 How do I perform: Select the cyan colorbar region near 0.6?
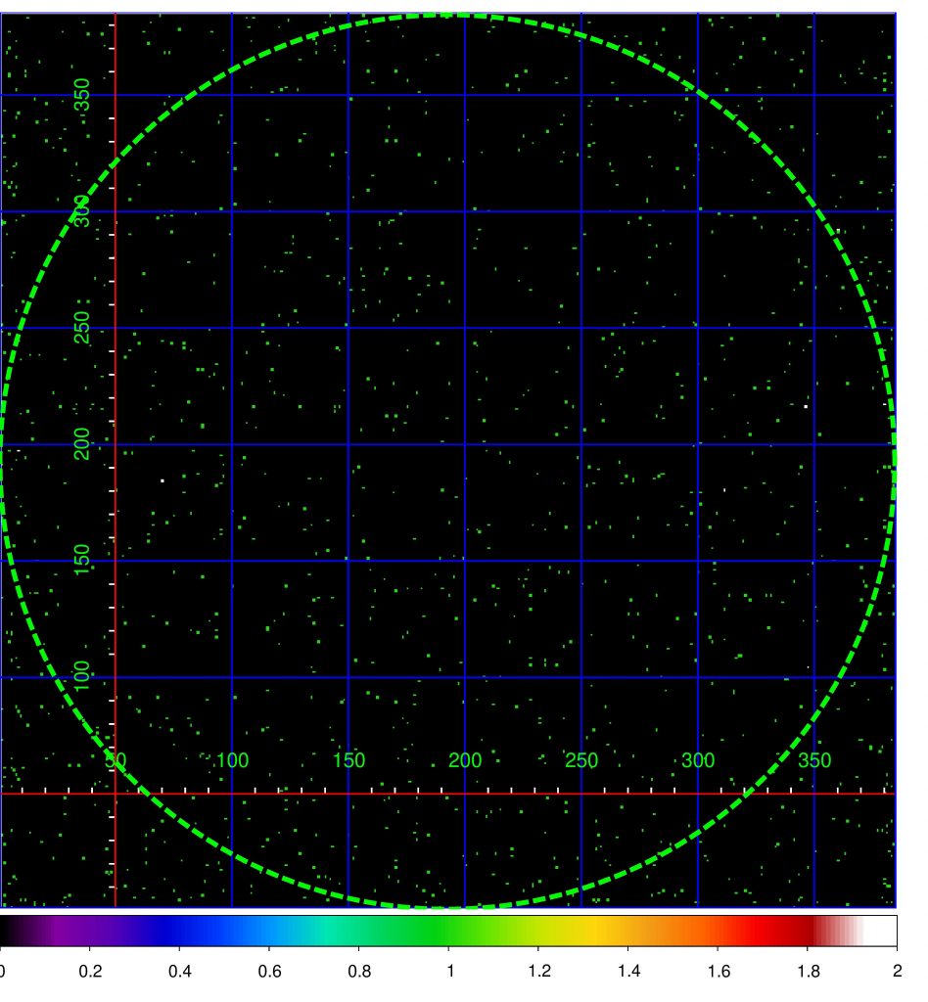point(269,931)
